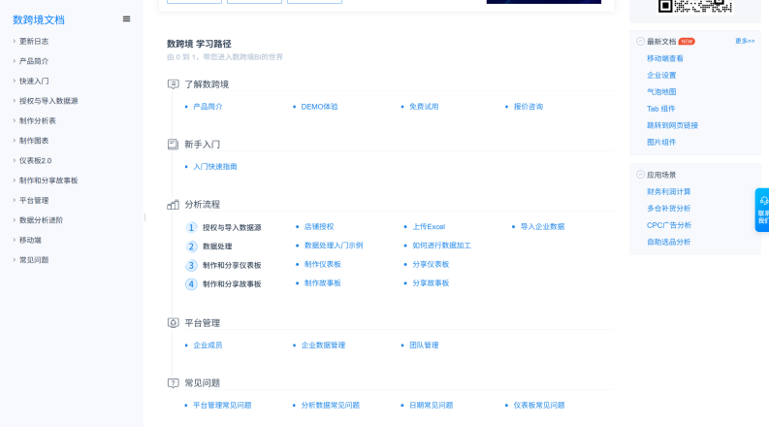The width and height of the screenshot is (769, 427).
Task: Click the hamburger menu icon beside 数跨境文档
Action: pyautogui.click(x=126, y=19)
